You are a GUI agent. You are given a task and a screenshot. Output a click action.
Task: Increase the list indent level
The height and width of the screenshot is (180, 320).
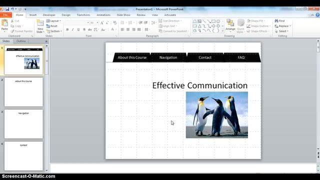coord(146,22)
